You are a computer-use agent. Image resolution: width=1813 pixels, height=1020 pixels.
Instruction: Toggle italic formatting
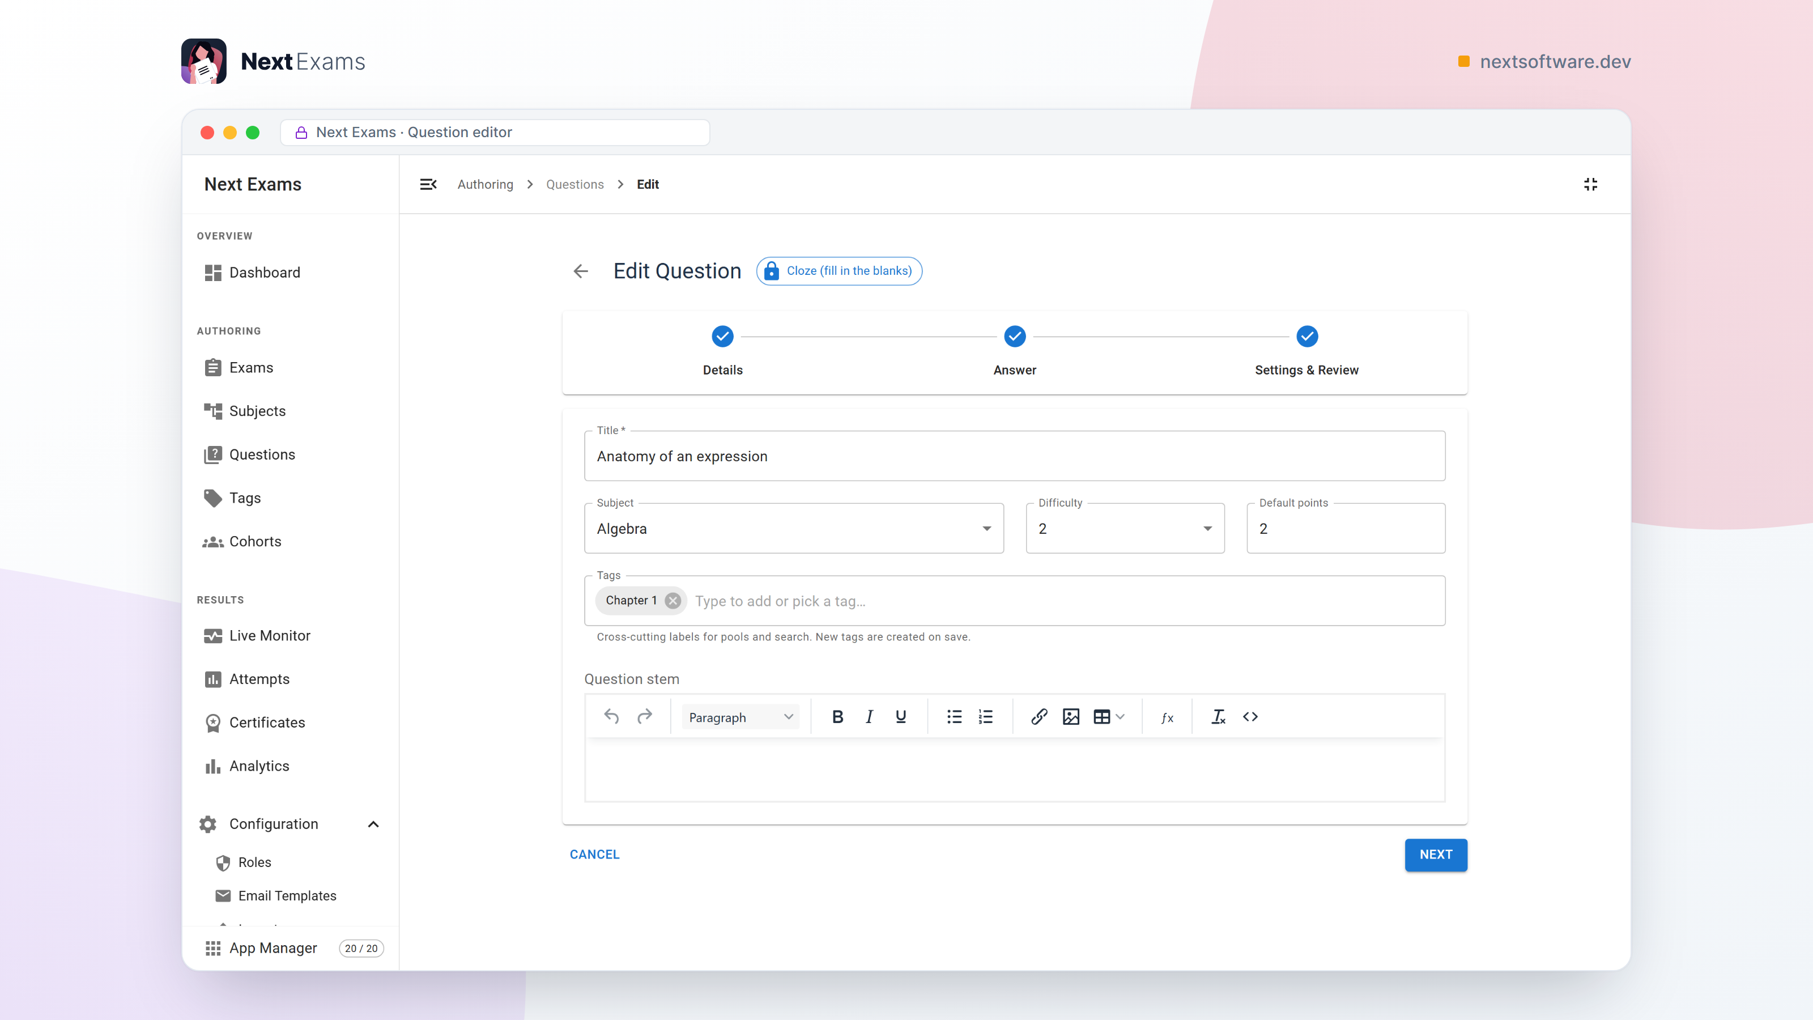(869, 717)
